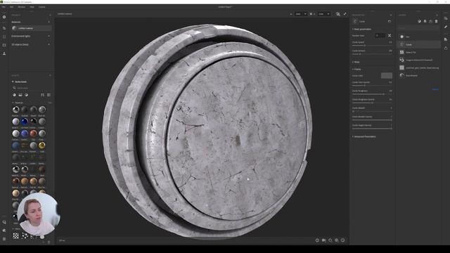
Task: Adjust the Cracks amount slider
Action: click(372, 54)
